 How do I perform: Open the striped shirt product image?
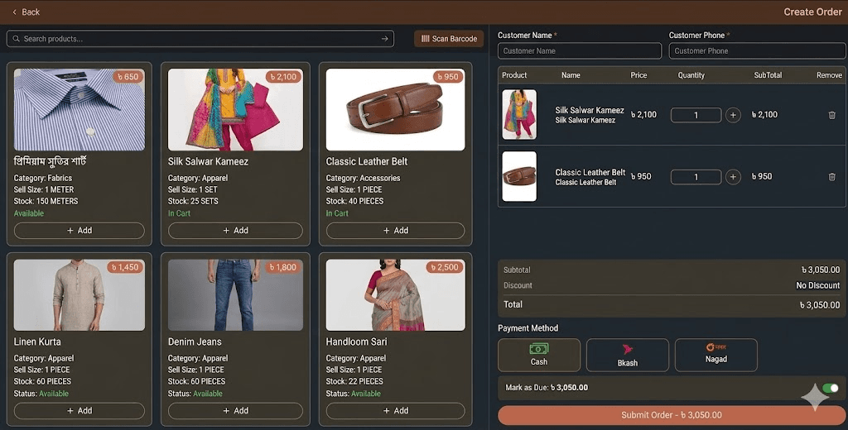point(79,110)
